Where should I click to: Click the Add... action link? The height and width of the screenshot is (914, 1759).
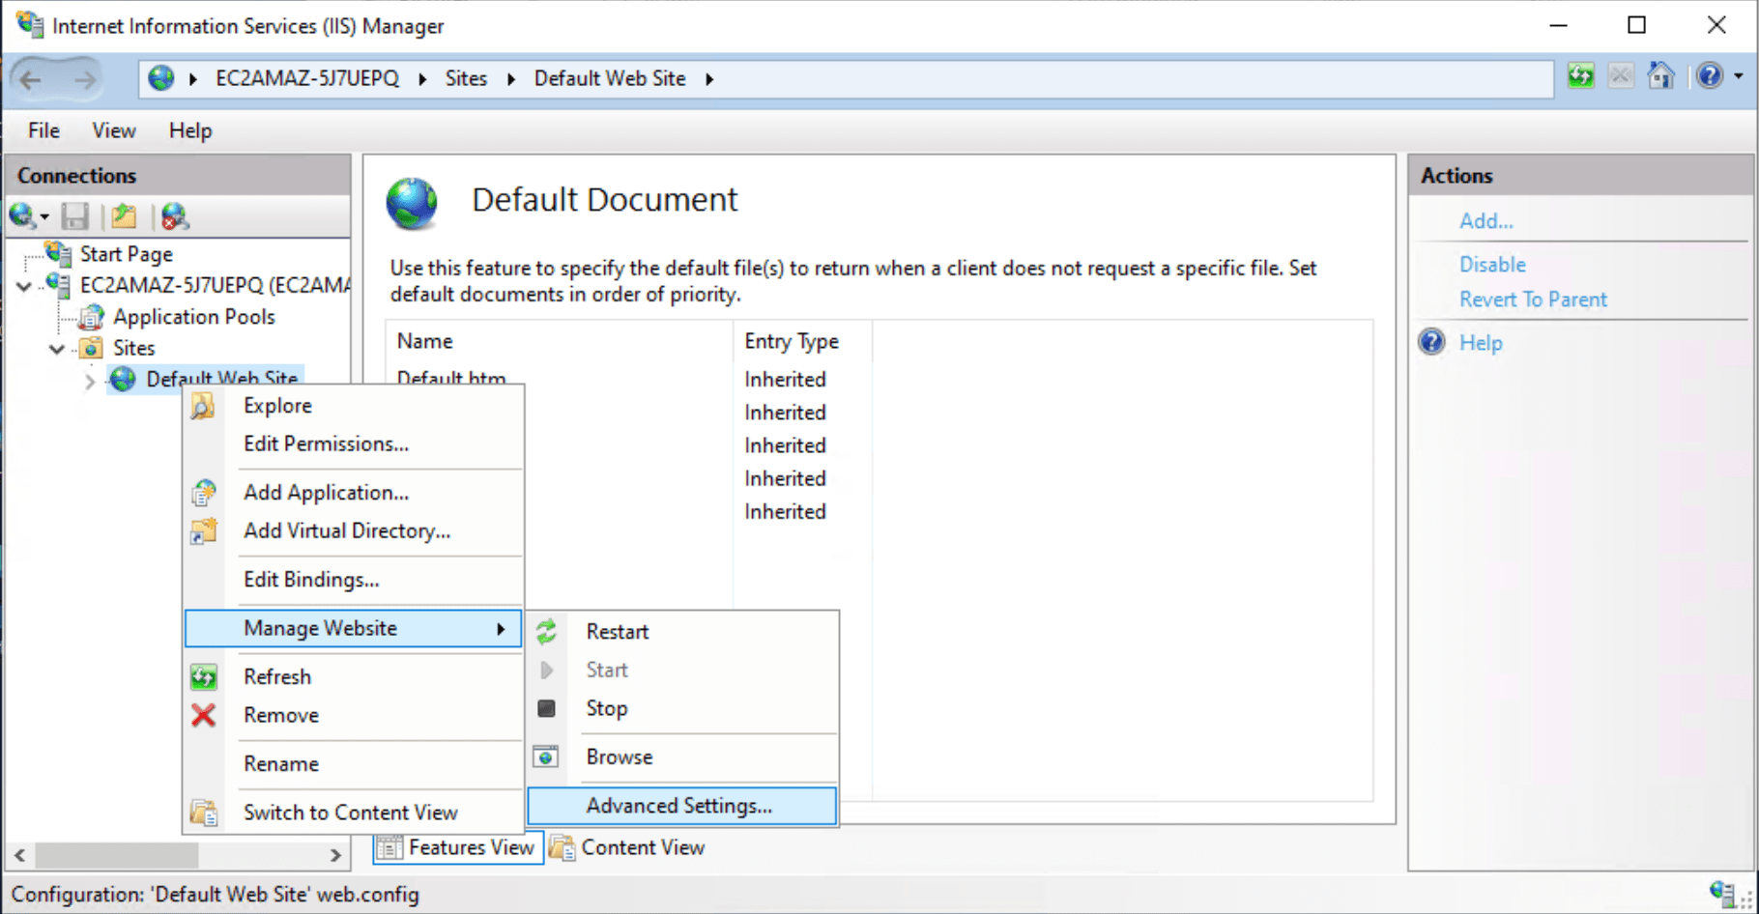(1486, 221)
